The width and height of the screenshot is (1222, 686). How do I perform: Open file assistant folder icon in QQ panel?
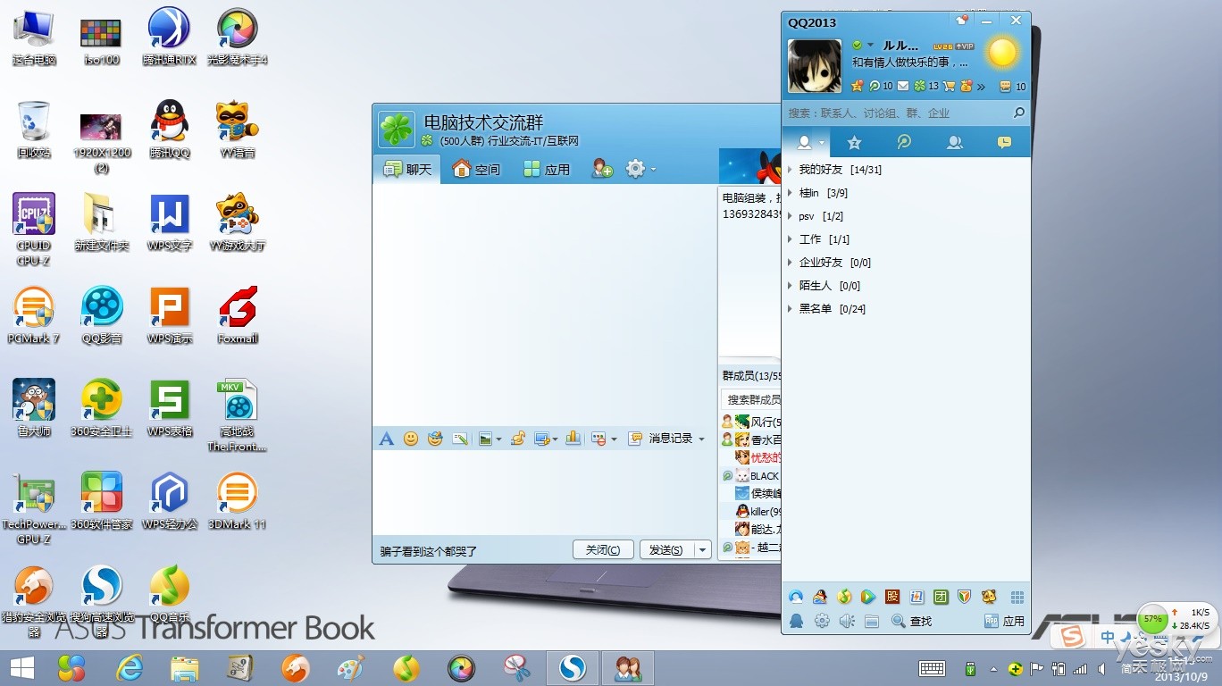point(872,621)
